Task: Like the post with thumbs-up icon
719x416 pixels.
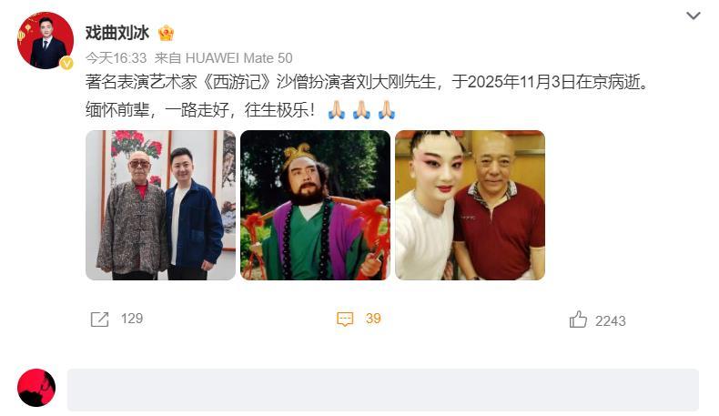Action: 578,320
